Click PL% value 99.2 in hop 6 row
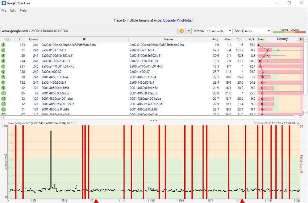This screenshot has width=308, height=203. click(x=252, y=72)
